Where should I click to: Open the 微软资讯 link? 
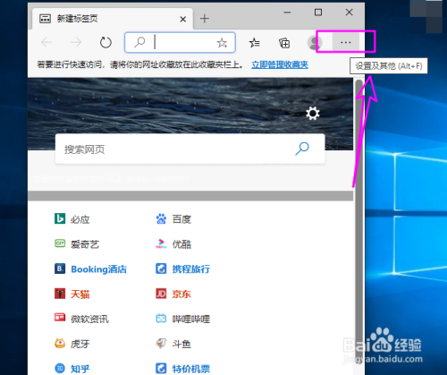(89, 319)
